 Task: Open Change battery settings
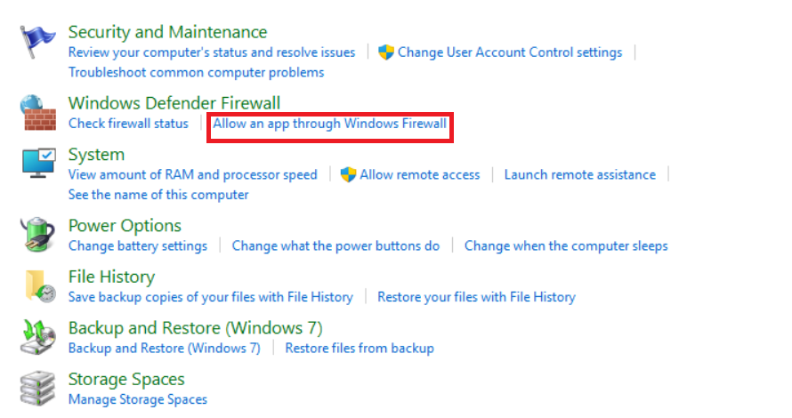pyautogui.click(x=137, y=245)
